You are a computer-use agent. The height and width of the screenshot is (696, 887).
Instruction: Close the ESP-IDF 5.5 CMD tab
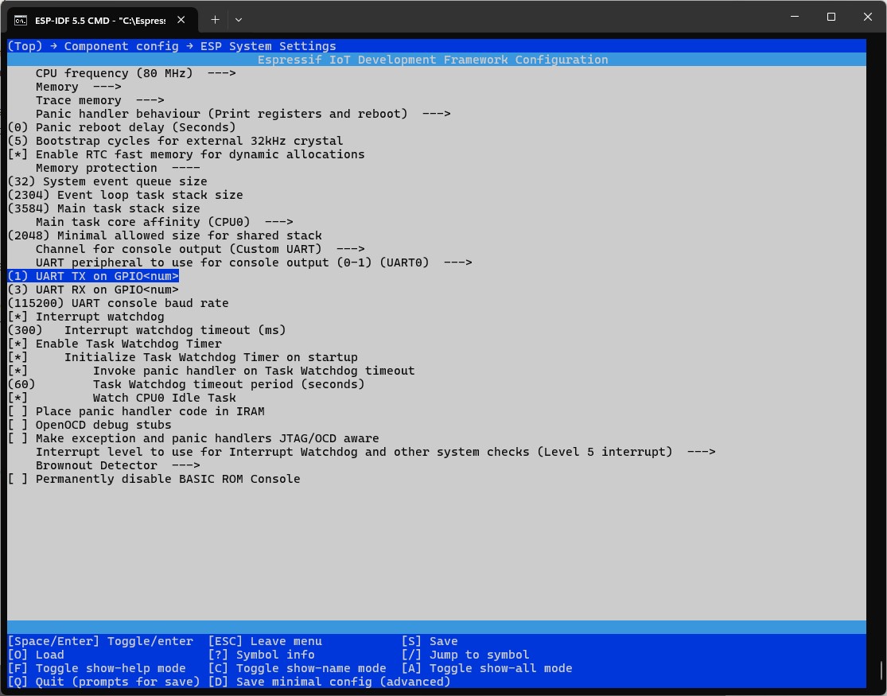[x=181, y=20]
